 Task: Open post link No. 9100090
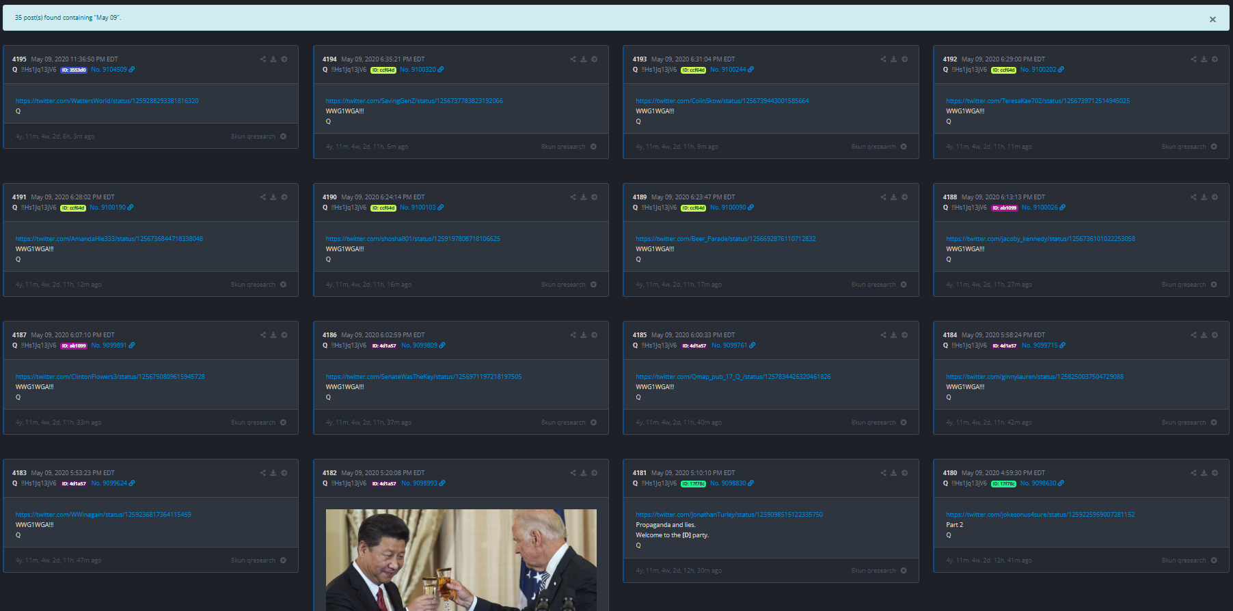click(732, 208)
